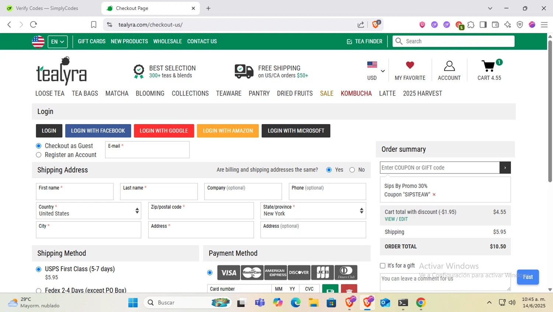The image size is (553, 312).
Task: Open File Explorer from the taskbar
Action: pos(314,303)
